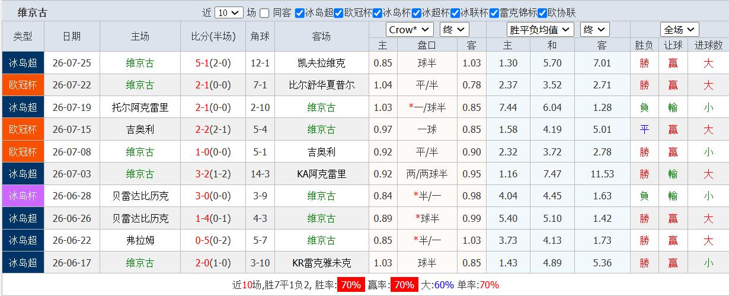The image size is (729, 296).
Task: Open the 终 dropdown beside 胜平负均值
Action: [x=595, y=30]
